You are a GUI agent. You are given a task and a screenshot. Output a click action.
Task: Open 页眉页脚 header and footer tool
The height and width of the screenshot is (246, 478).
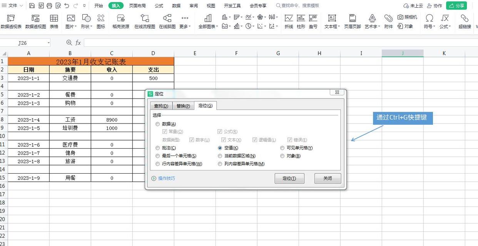pos(353,22)
